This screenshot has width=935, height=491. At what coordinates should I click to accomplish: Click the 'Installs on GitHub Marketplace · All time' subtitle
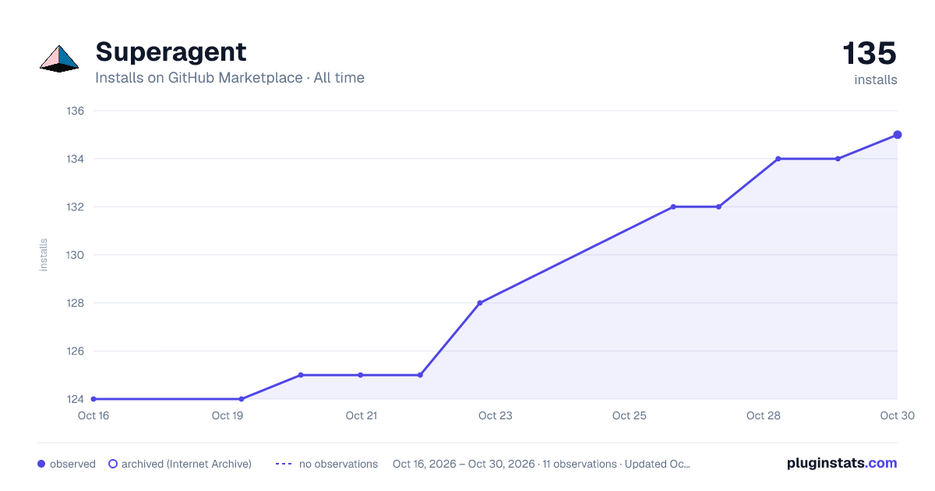coord(230,78)
